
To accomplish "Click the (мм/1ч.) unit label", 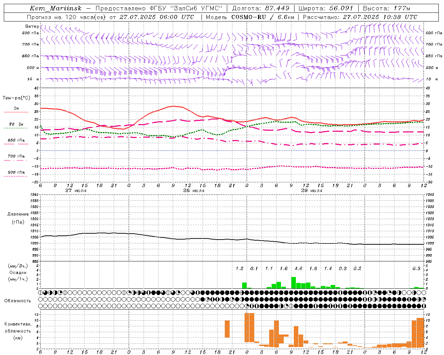I will tap(18, 279).
